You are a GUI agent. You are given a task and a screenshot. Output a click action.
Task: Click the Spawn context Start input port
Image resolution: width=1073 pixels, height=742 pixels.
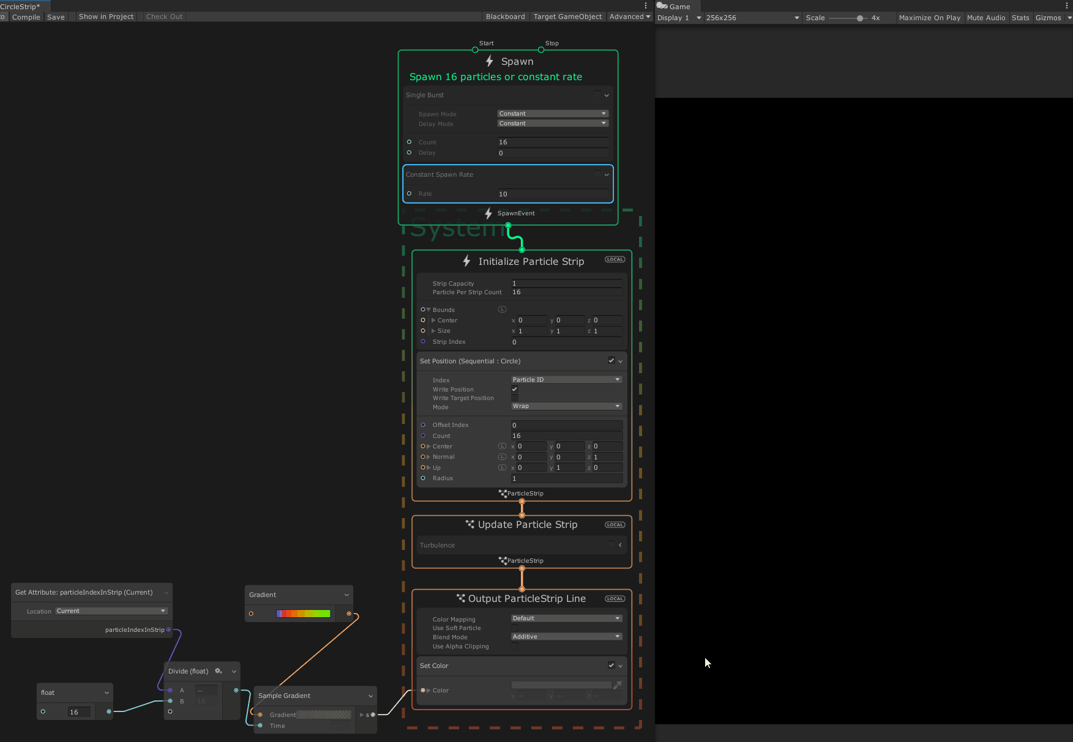475,50
